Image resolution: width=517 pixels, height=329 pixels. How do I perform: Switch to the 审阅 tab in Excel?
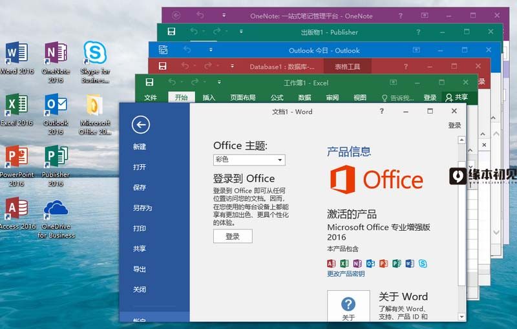coord(332,98)
